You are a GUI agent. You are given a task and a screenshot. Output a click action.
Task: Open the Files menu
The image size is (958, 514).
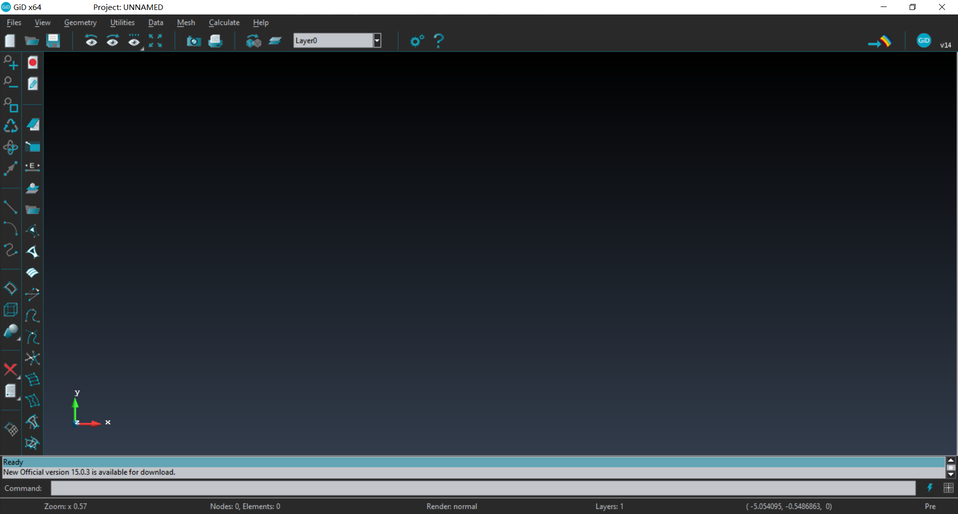(14, 22)
